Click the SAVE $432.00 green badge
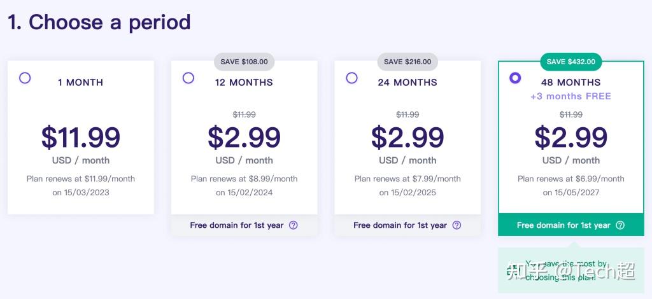 (570, 62)
